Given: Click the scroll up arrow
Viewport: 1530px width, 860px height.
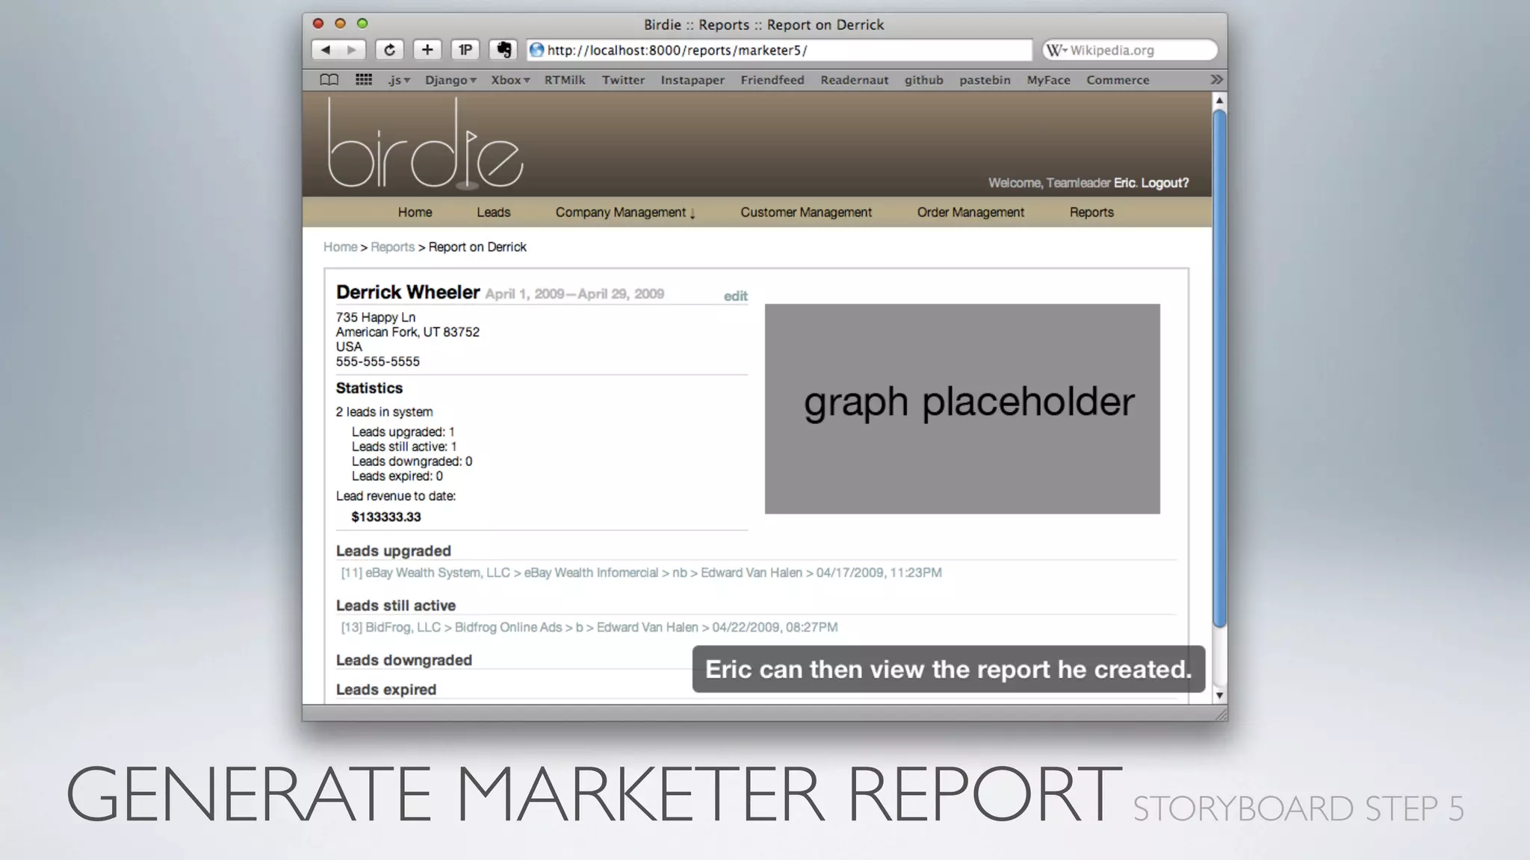Looking at the screenshot, I should pyautogui.click(x=1219, y=100).
